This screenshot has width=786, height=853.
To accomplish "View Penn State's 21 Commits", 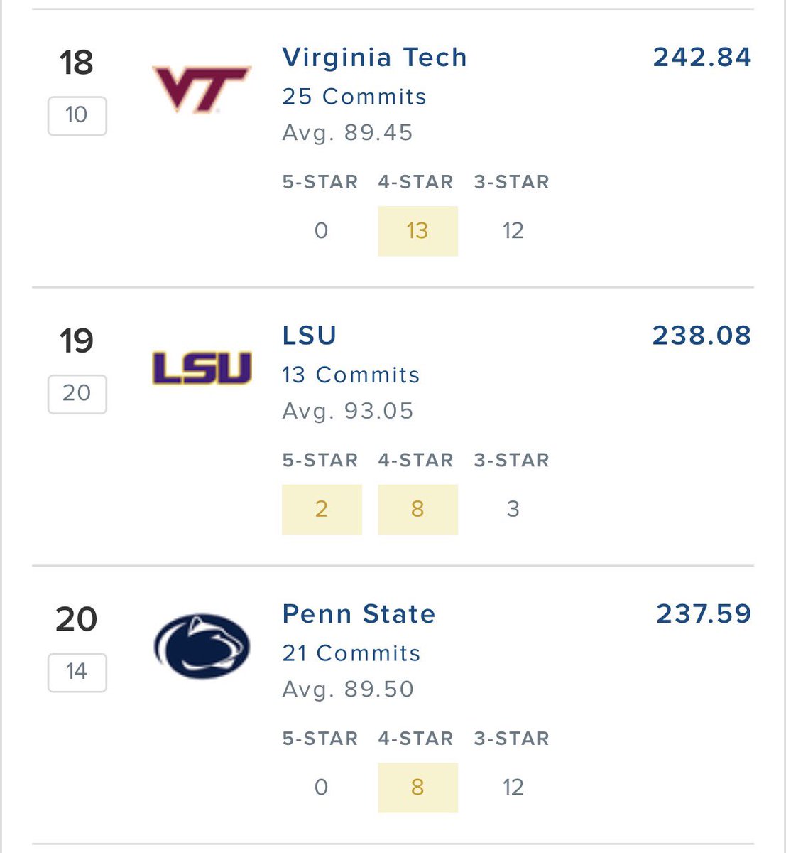I will (x=351, y=653).
